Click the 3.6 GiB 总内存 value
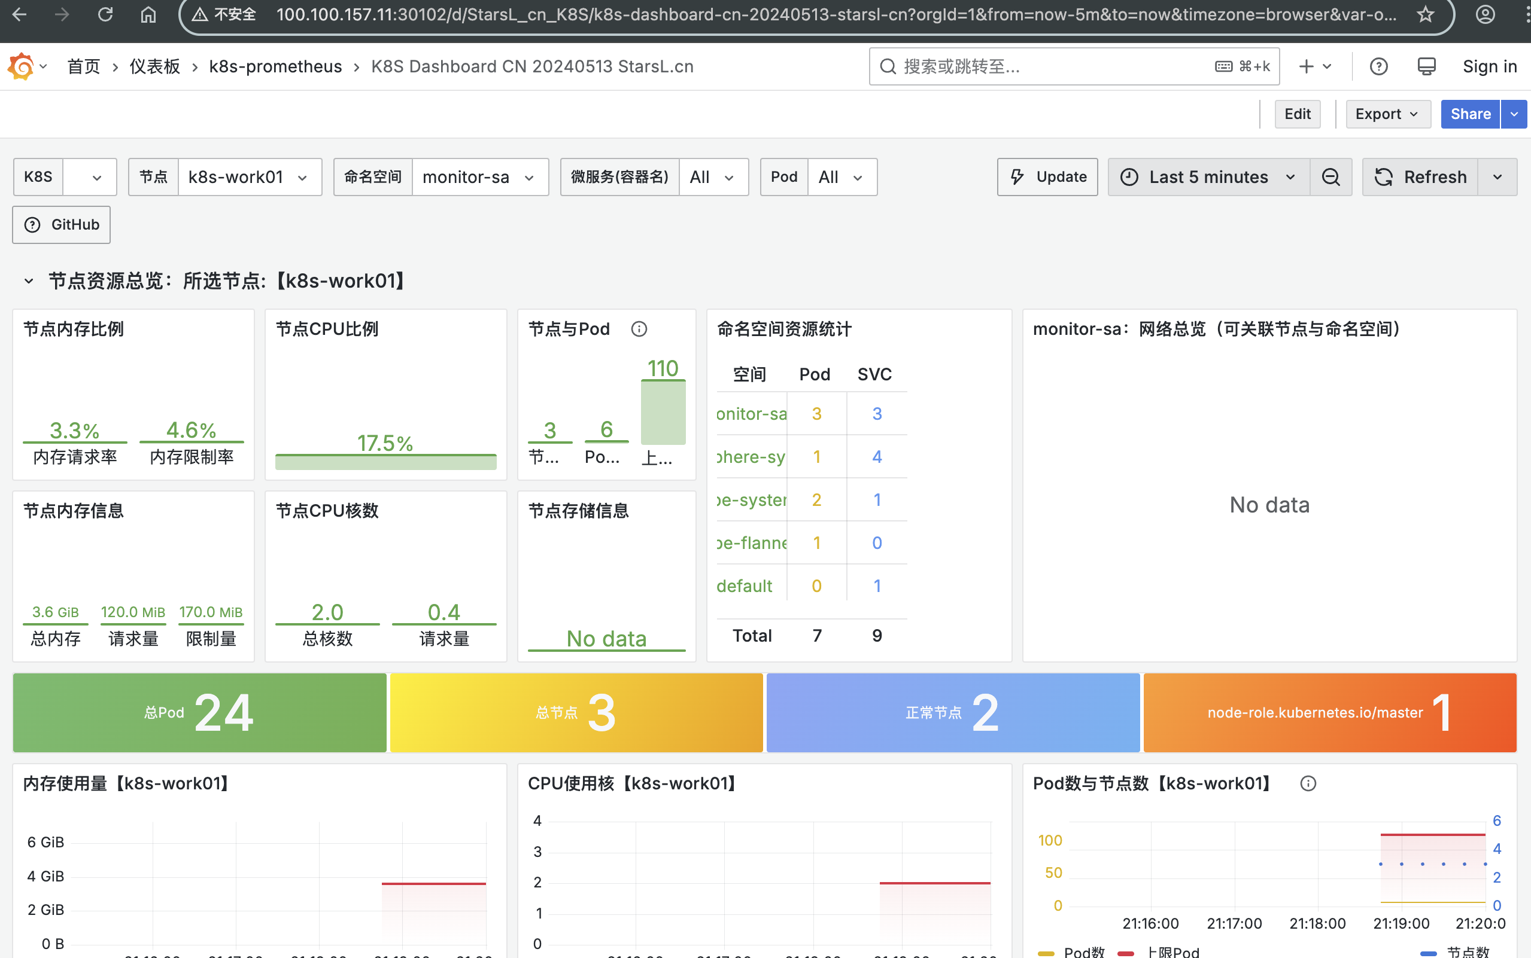This screenshot has width=1531, height=958. 56,612
